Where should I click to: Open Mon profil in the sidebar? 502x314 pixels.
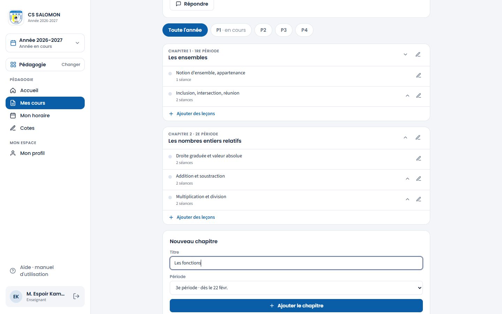45,153
